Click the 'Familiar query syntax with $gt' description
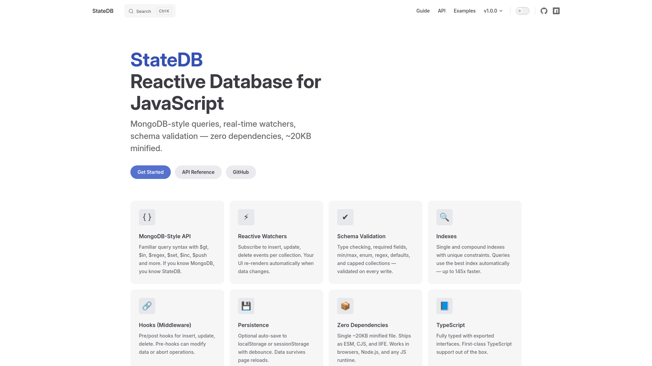Screen dimensions: 652x366 (x=177, y=259)
